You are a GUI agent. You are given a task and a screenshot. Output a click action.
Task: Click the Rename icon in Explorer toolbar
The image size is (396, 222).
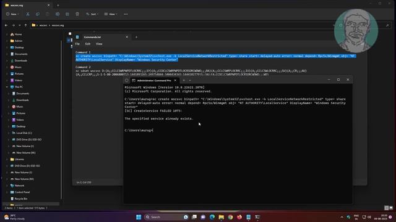[x=58, y=14]
